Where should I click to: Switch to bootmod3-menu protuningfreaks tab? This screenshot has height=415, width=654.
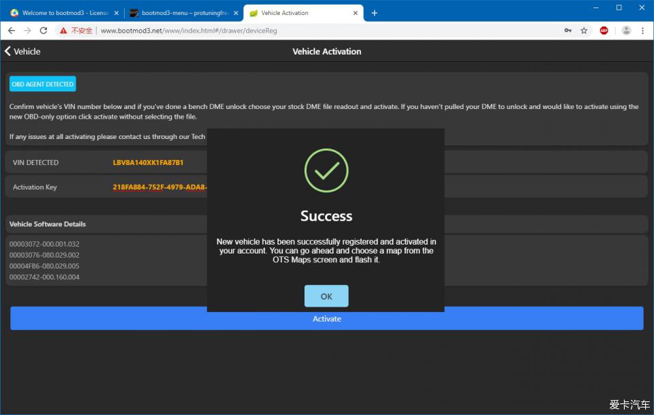(x=185, y=13)
